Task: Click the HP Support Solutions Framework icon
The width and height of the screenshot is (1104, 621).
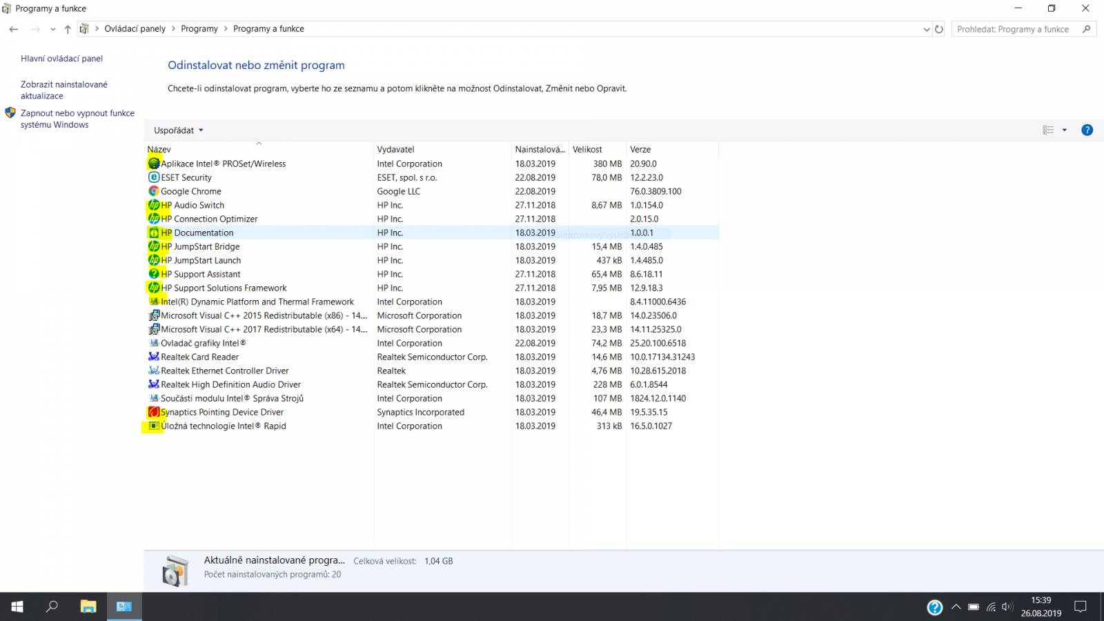Action: (154, 288)
